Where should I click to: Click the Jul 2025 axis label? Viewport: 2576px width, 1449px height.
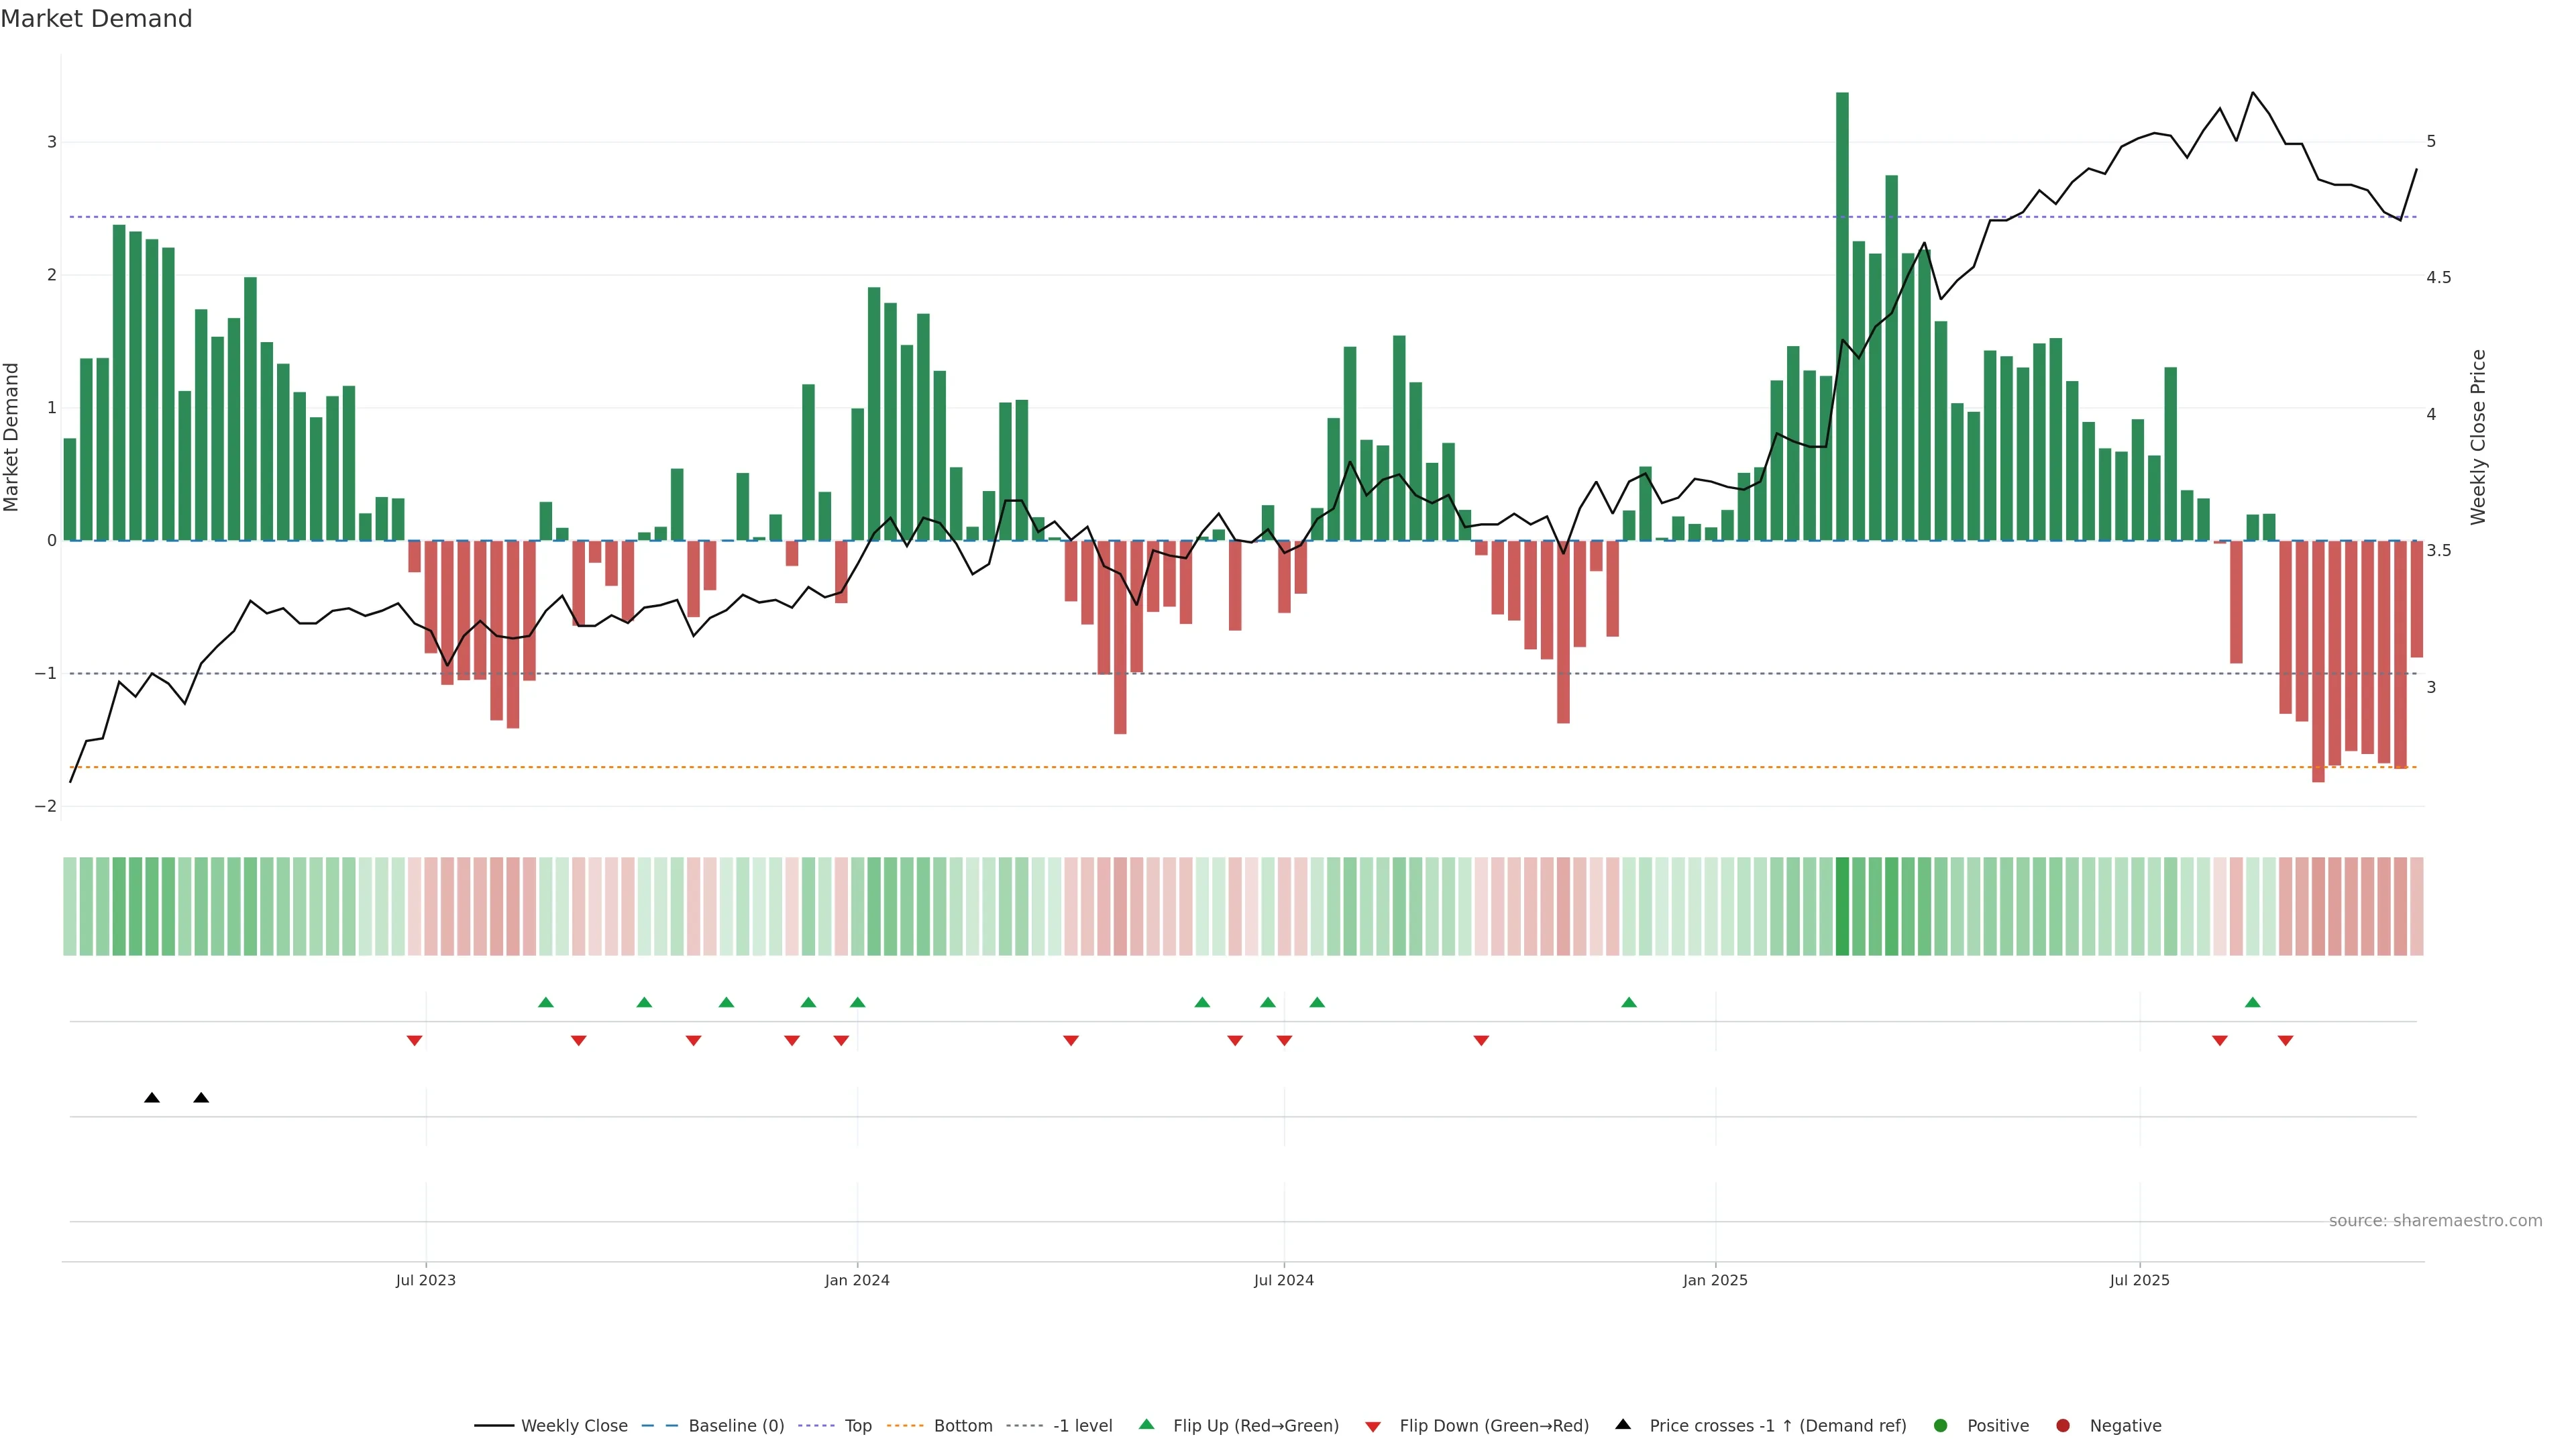coord(2139,1280)
